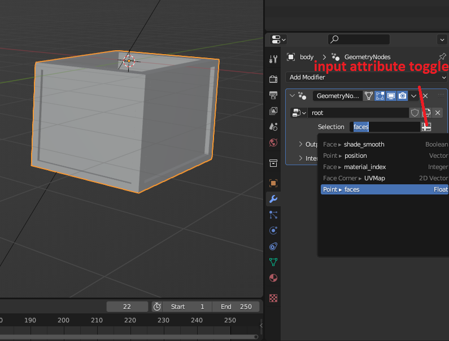449x341 pixels.
Task: Toggle modifier visibility in viewport
Action: [391, 96]
